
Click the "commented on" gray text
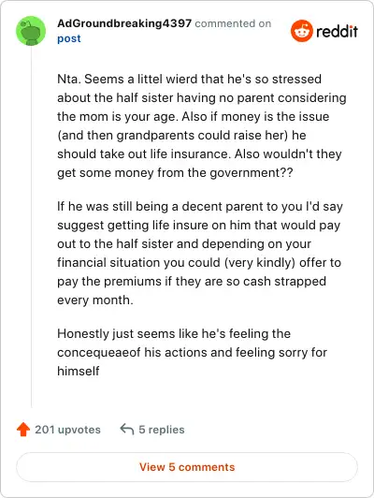[x=233, y=23]
